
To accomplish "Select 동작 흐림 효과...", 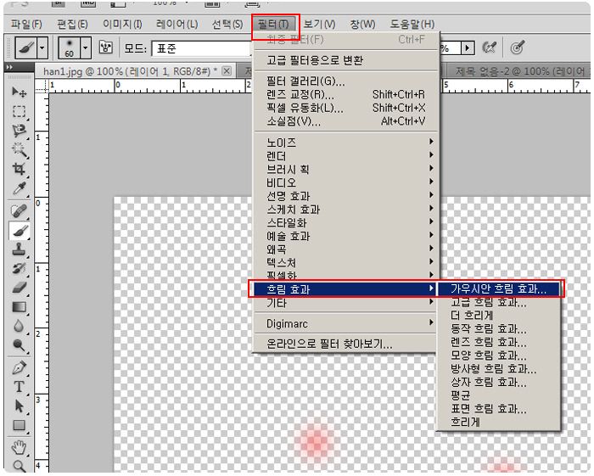I will (499, 328).
